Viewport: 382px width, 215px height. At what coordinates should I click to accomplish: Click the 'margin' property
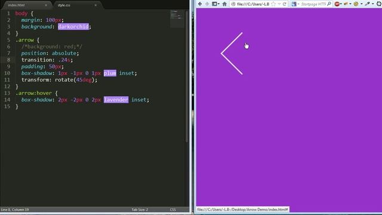click(x=30, y=20)
